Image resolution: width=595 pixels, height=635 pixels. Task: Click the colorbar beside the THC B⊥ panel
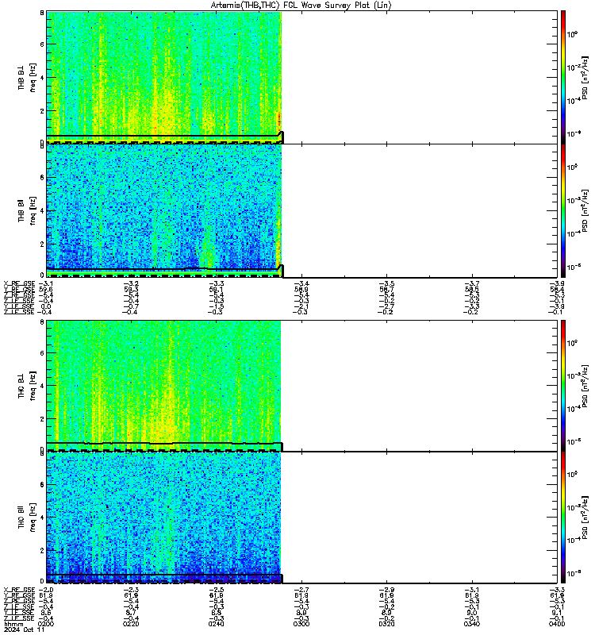pos(563,386)
